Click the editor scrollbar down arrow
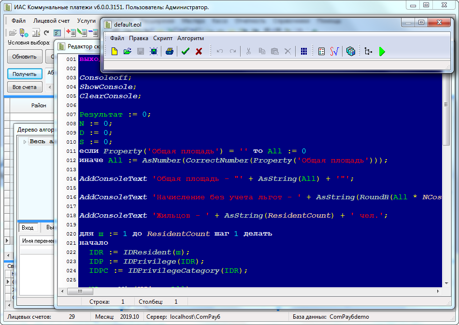The image size is (459, 325). tap(446, 282)
